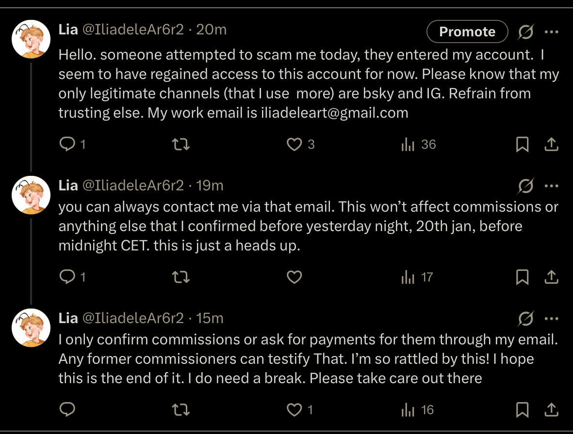Open the @IliadeleAr6r2 handle on first post

133,30
